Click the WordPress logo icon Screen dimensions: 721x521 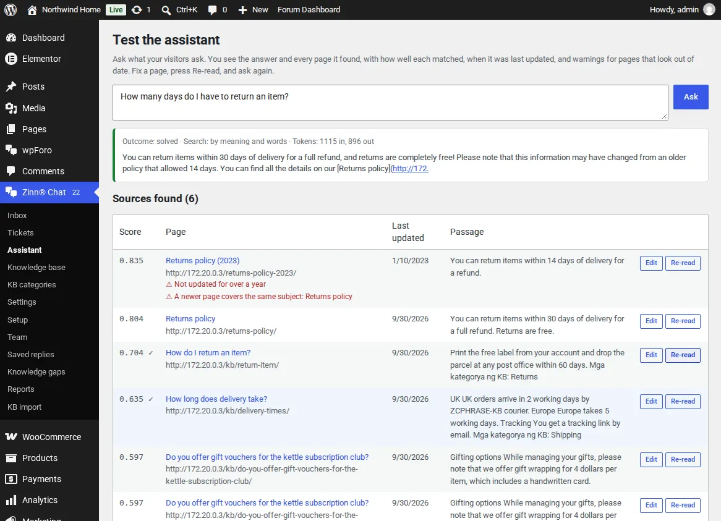(x=11, y=10)
